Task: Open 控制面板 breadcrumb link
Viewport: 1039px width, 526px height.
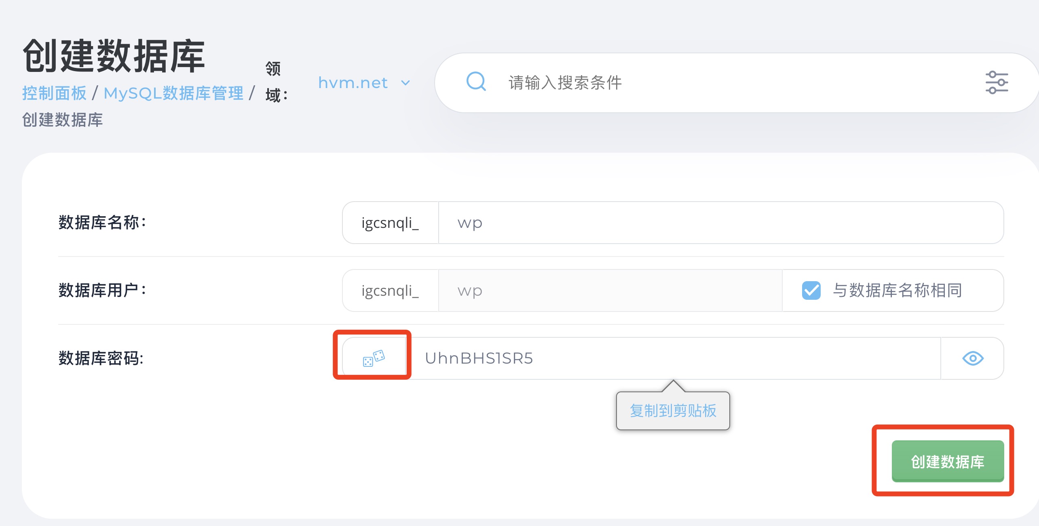Action: tap(54, 93)
